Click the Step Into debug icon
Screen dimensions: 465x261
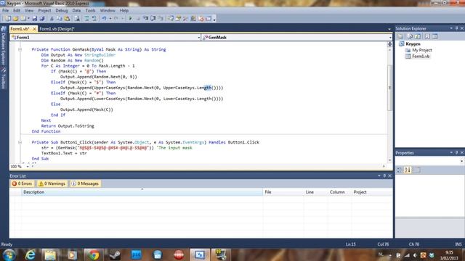tap(145, 19)
